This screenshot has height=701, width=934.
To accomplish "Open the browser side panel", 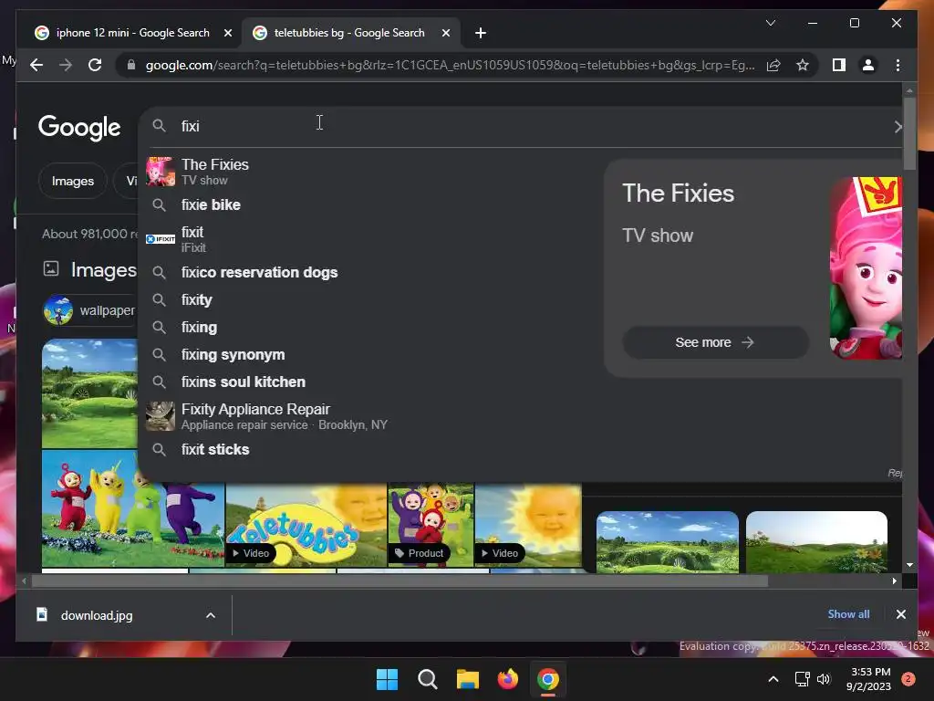I will (x=839, y=65).
